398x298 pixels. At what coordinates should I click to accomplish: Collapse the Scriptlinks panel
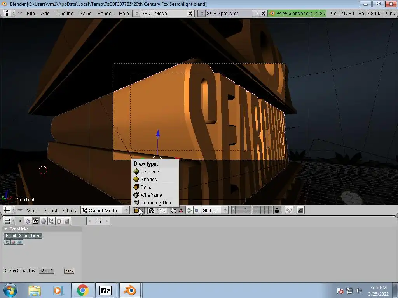click(6, 229)
